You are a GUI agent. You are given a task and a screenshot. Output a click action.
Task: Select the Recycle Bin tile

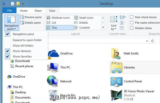point(62,95)
